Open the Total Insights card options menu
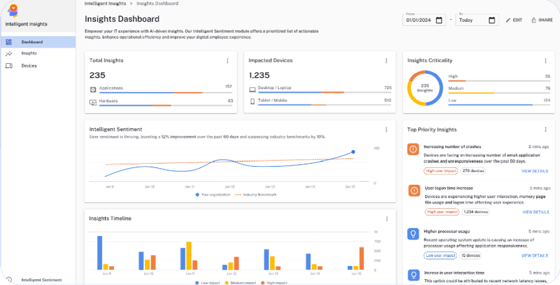The height and width of the screenshot is (285, 560). tap(228, 61)
